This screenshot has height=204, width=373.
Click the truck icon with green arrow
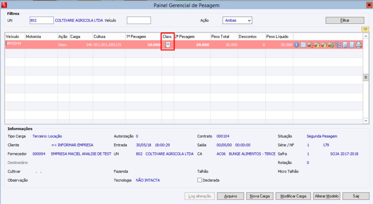click(x=331, y=45)
